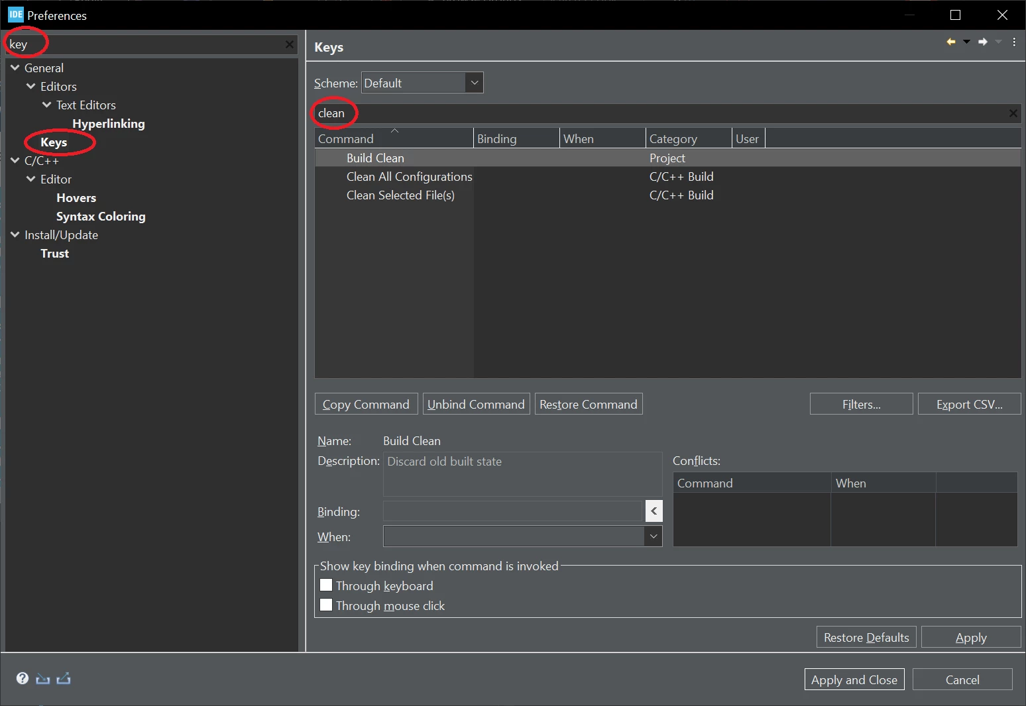Open the preferences view menu (three dots)
Screen dimensions: 1026x706
pyautogui.click(x=1014, y=42)
